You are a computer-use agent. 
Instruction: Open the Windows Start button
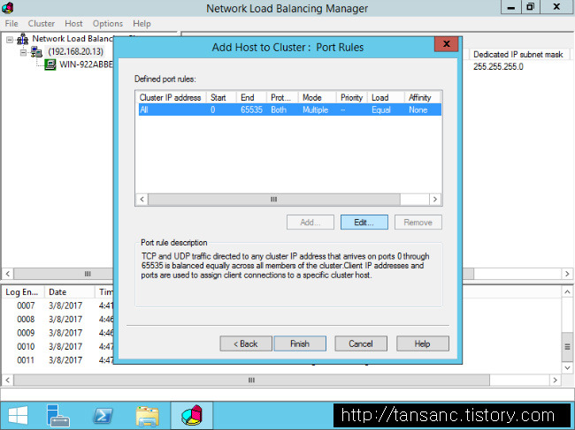point(18,416)
